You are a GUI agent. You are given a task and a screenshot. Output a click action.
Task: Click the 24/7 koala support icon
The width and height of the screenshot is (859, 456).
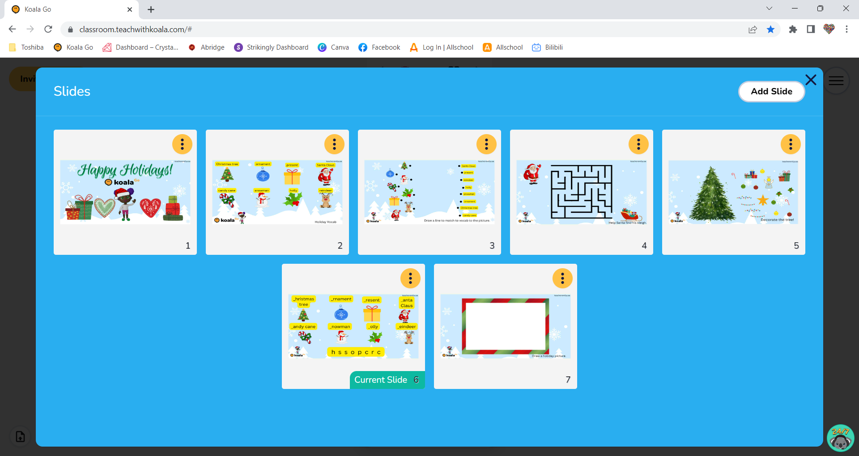[841, 438]
